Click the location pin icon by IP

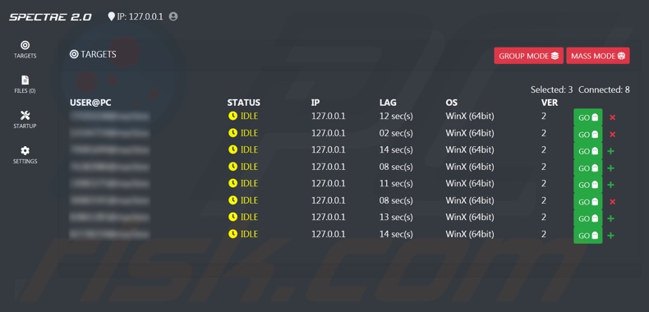coord(111,16)
